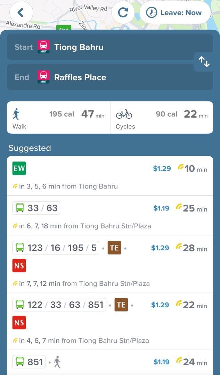Swap start and end locations
This screenshot has height=375, width=220.
[204, 62]
